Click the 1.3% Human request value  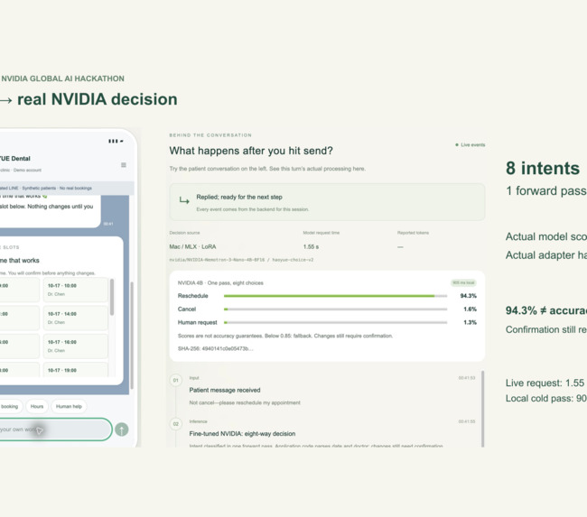471,322
